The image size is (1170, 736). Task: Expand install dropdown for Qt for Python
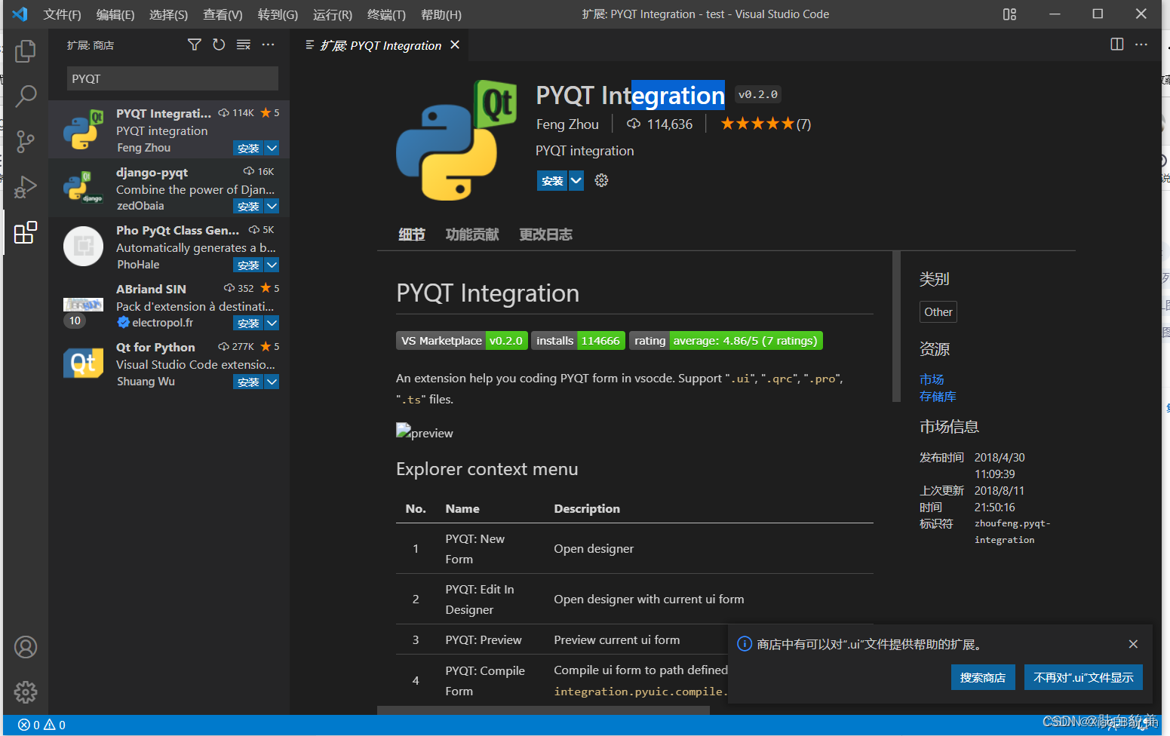[x=272, y=382]
